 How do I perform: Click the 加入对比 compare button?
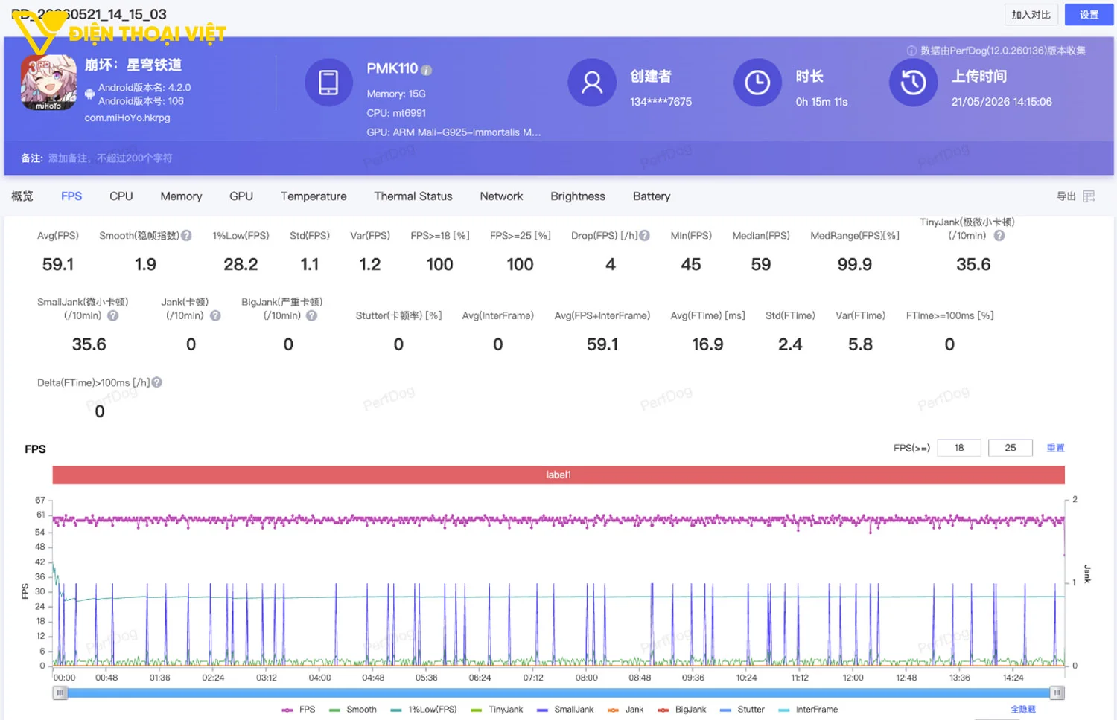click(1031, 15)
